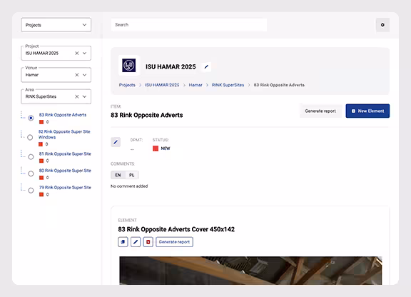411x297 pixels.
Task: Click pencil icon beside DPMT field
Action: pos(116,142)
